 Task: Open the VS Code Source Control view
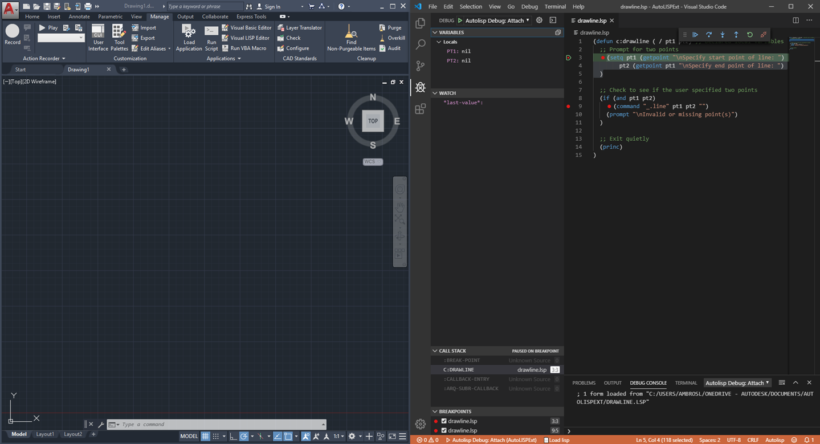421,66
